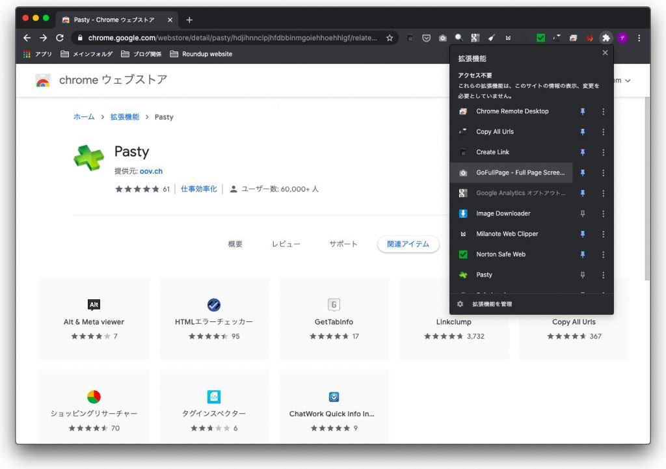Viewport: 666px width, 469px height.
Task: Open more options for Chrome Remote Desktop
Action: coord(603,111)
